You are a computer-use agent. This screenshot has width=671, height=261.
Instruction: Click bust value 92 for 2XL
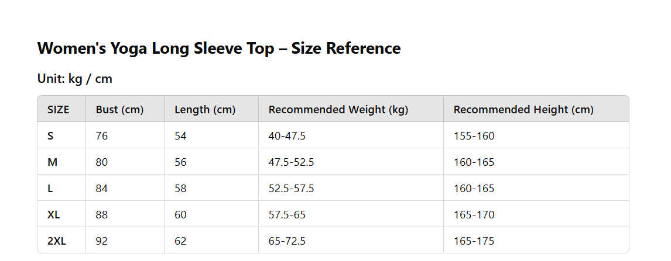pyautogui.click(x=102, y=241)
